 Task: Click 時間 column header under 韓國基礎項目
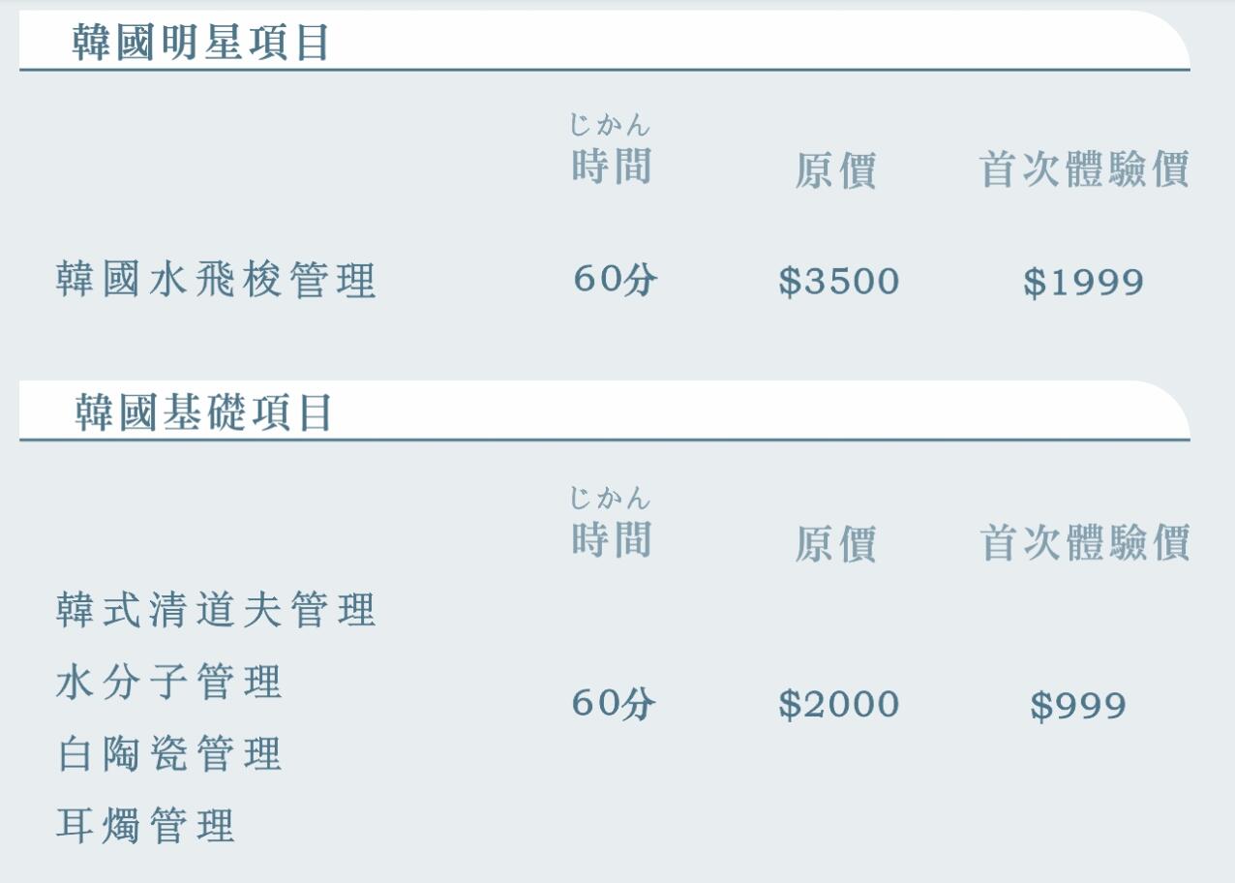[x=611, y=539]
